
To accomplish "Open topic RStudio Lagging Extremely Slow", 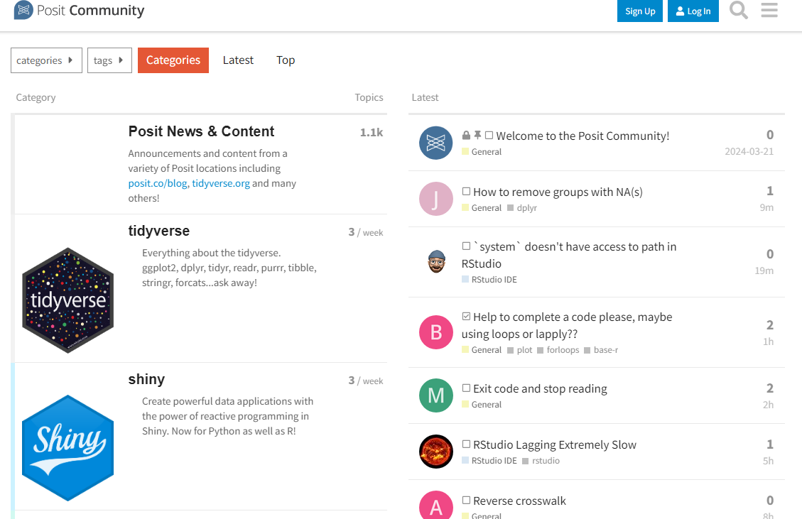I will click(x=555, y=445).
